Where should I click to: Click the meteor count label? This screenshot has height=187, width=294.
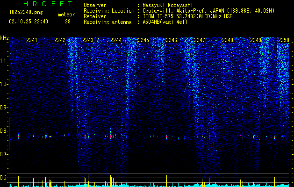(66, 14)
